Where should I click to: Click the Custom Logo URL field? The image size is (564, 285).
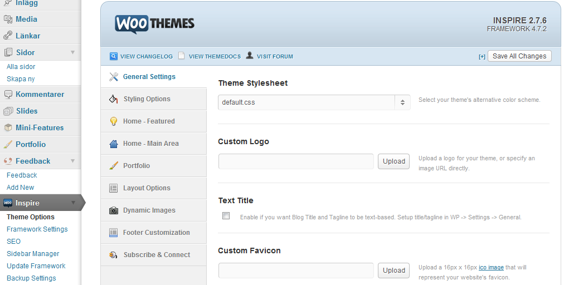[296, 161]
